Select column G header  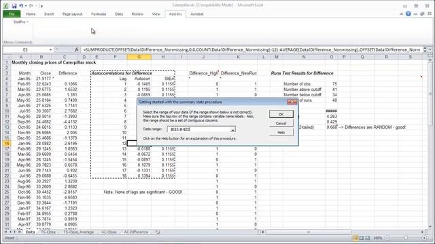tap(139, 57)
